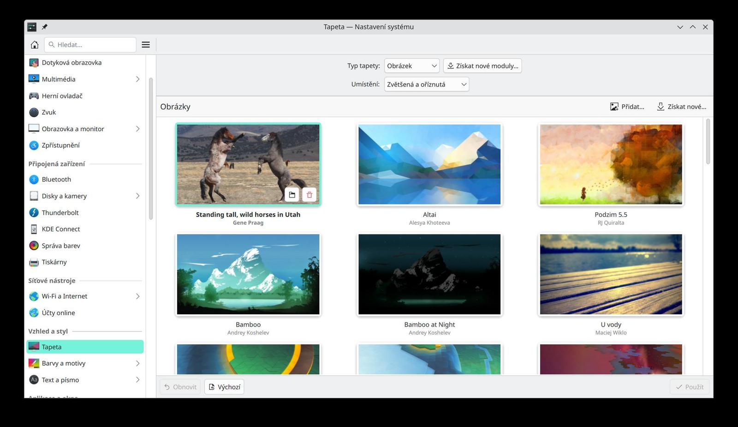Click the home icon above the sidebar
738x427 pixels.
34,44
